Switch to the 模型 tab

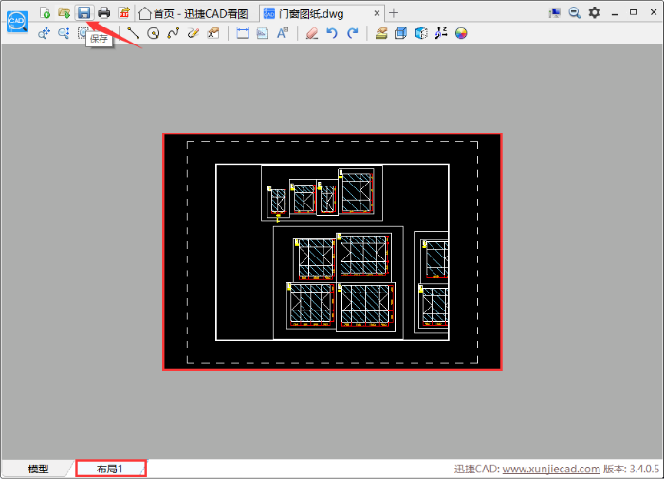38,469
